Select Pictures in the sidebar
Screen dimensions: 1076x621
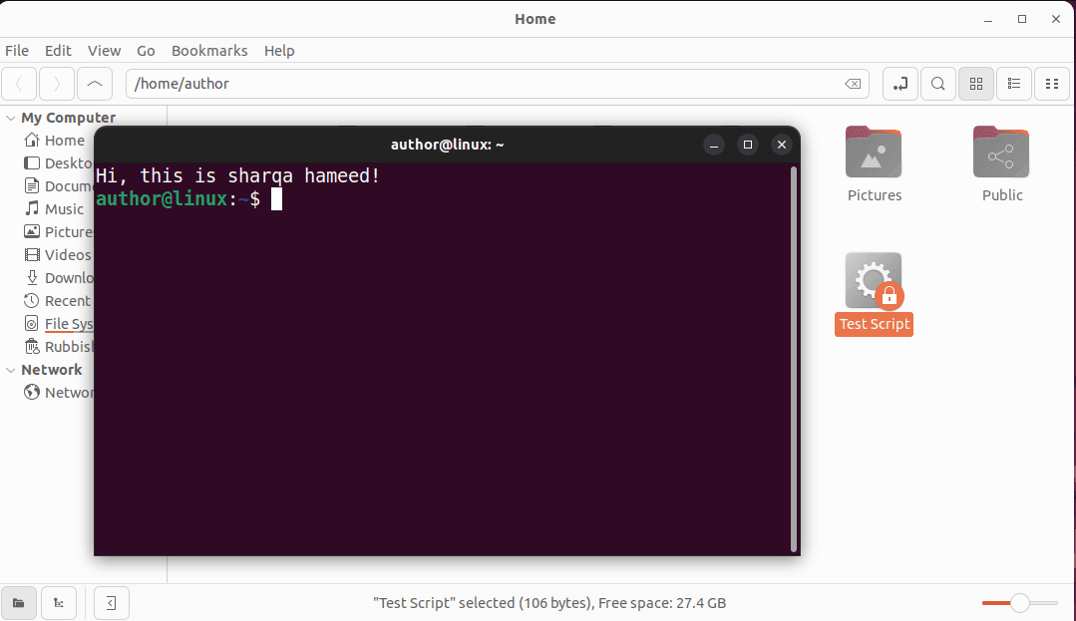[x=58, y=232]
